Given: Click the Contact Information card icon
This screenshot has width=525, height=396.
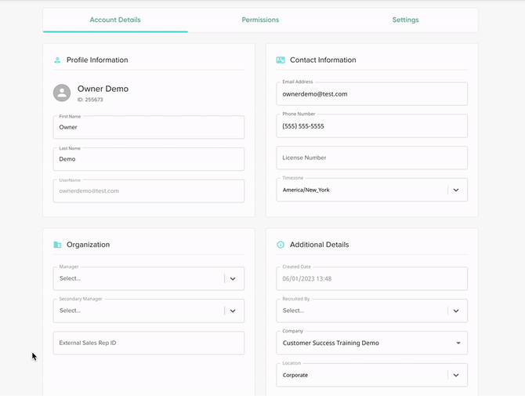Looking at the screenshot, I should pyautogui.click(x=281, y=60).
